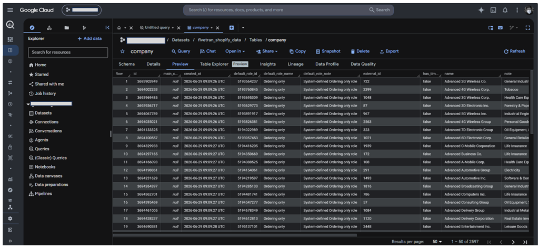Open the notifications bell

pyautogui.click(x=505, y=10)
